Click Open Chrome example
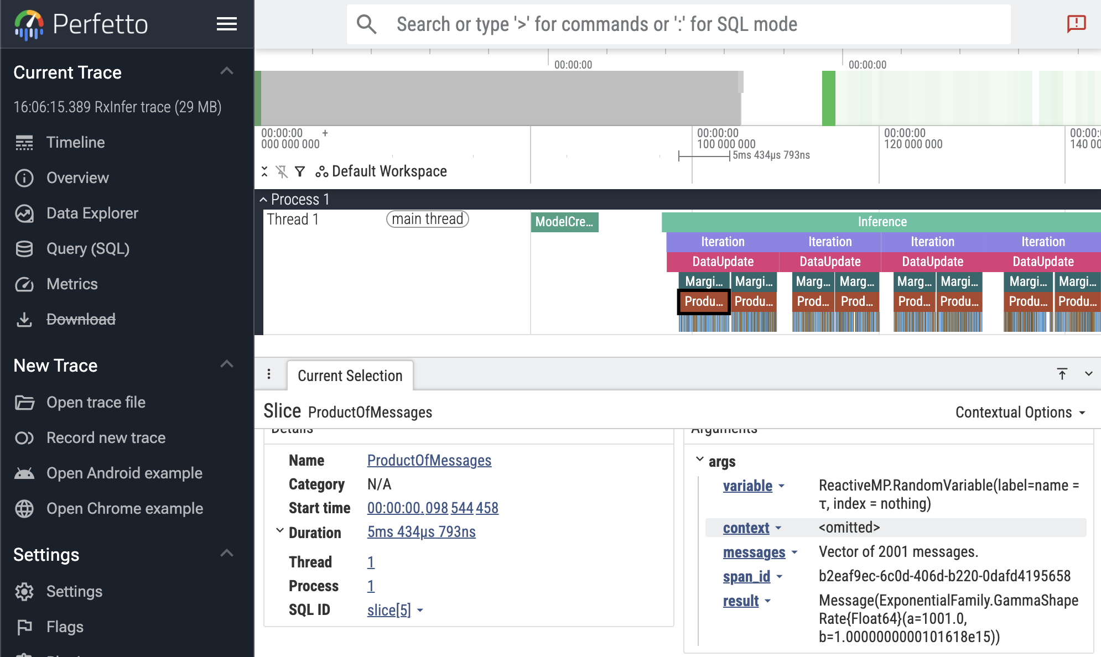The width and height of the screenshot is (1101, 657). tap(124, 509)
